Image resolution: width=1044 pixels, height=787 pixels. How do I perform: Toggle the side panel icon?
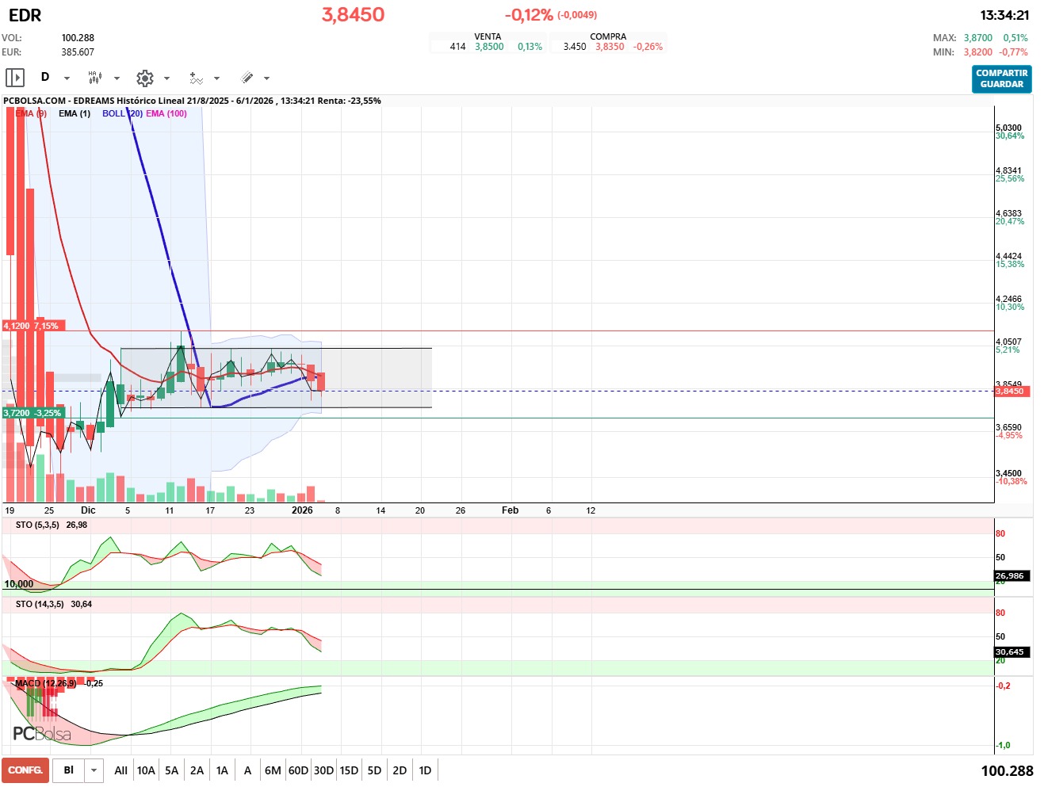[x=15, y=78]
